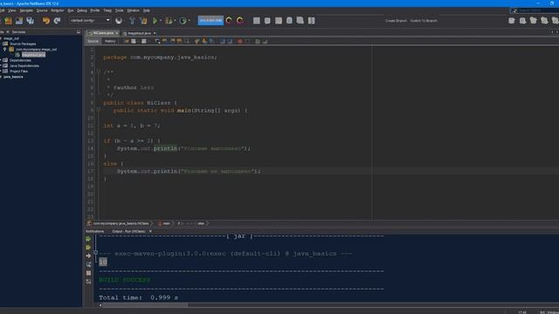Click the Create Branch link in the toolbar
Screen dimensions: 559x314
click(396, 21)
